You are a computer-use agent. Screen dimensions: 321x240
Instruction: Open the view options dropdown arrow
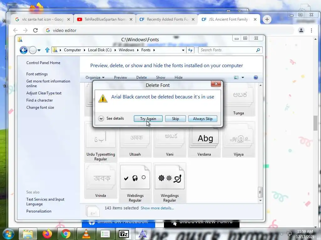[243, 77]
